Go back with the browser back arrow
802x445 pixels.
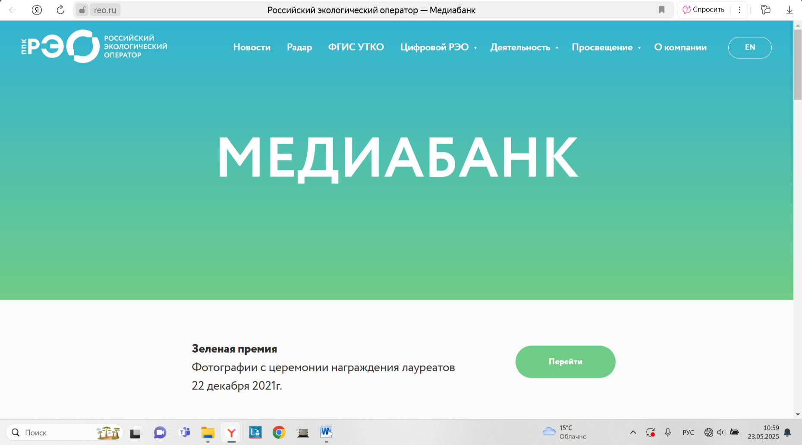(13, 10)
